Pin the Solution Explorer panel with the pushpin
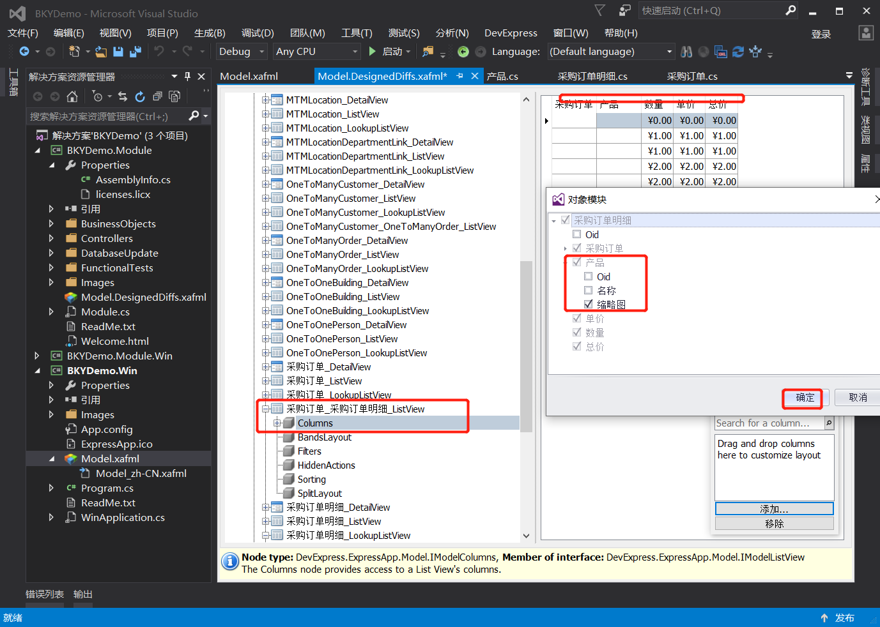This screenshot has height=627, width=880. 187,77
